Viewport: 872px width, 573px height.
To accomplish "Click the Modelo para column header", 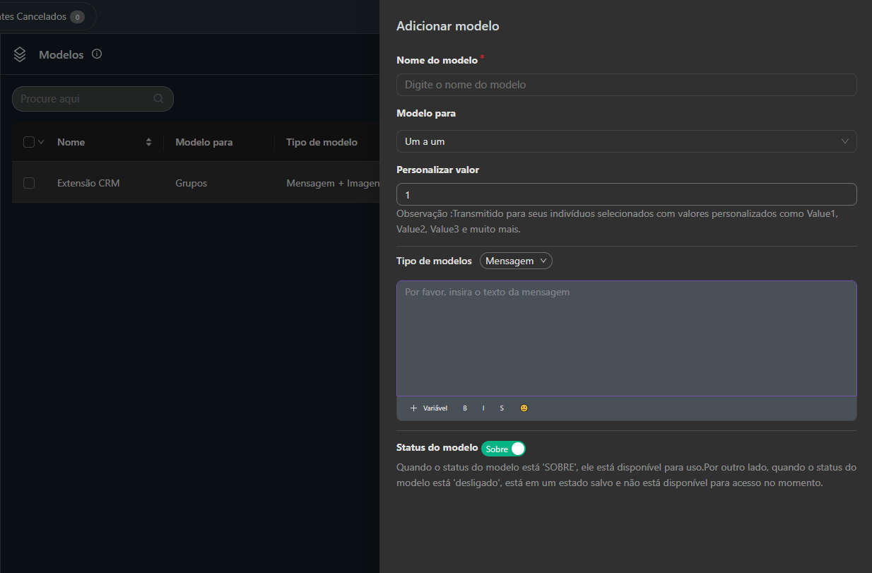I will 204,142.
